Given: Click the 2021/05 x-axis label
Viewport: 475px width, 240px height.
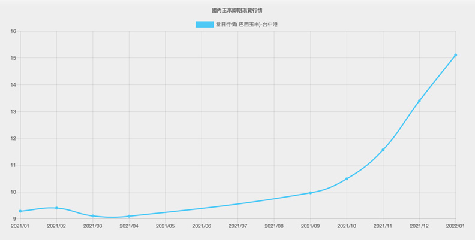Looking at the screenshot, I should 166,226.
